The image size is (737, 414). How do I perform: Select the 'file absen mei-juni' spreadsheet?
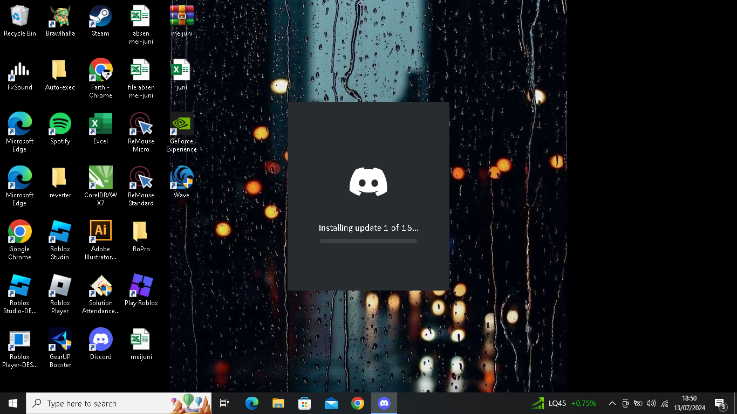click(141, 79)
